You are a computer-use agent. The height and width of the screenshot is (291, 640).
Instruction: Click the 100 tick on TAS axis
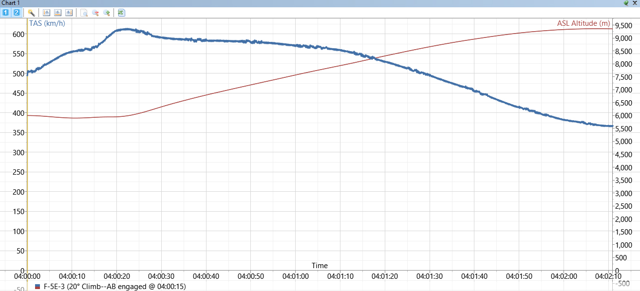19,231
